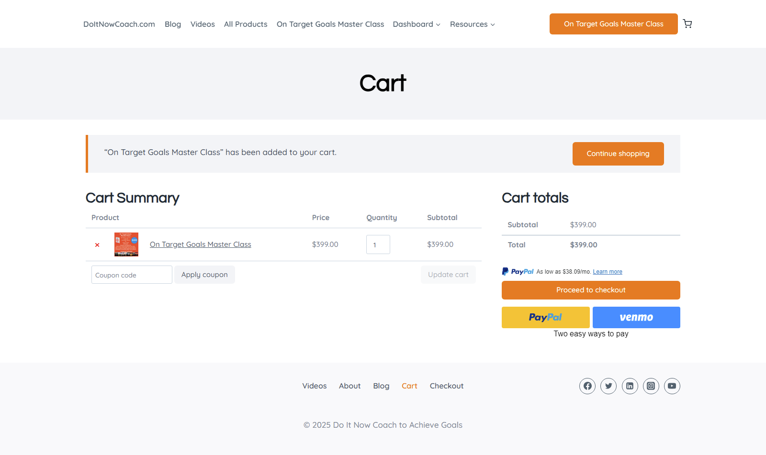Open the On Target Goals Master Class product link
The height and width of the screenshot is (455, 766).
point(201,244)
